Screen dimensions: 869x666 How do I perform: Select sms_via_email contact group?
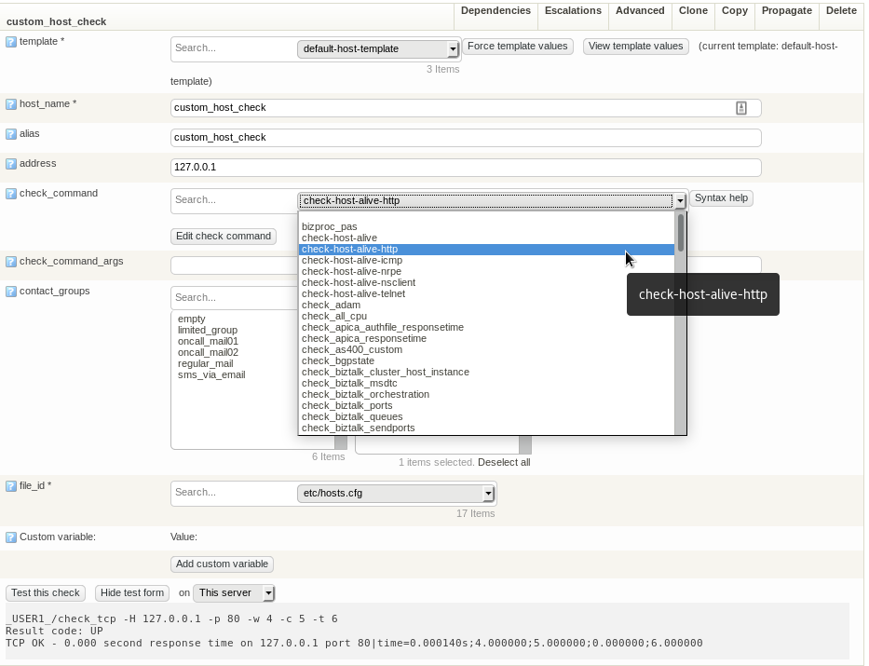211,375
